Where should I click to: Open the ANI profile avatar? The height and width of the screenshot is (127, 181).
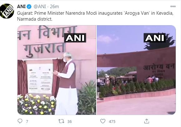coord(7,11)
